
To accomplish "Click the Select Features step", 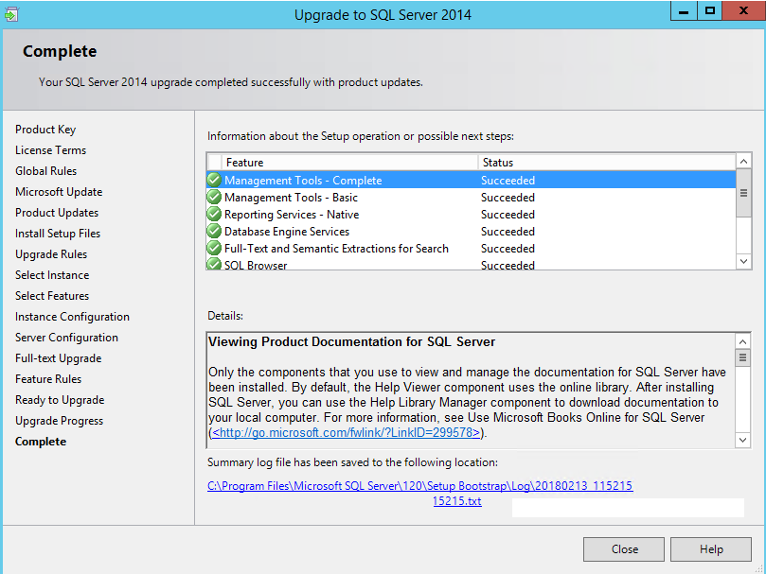I will (52, 296).
